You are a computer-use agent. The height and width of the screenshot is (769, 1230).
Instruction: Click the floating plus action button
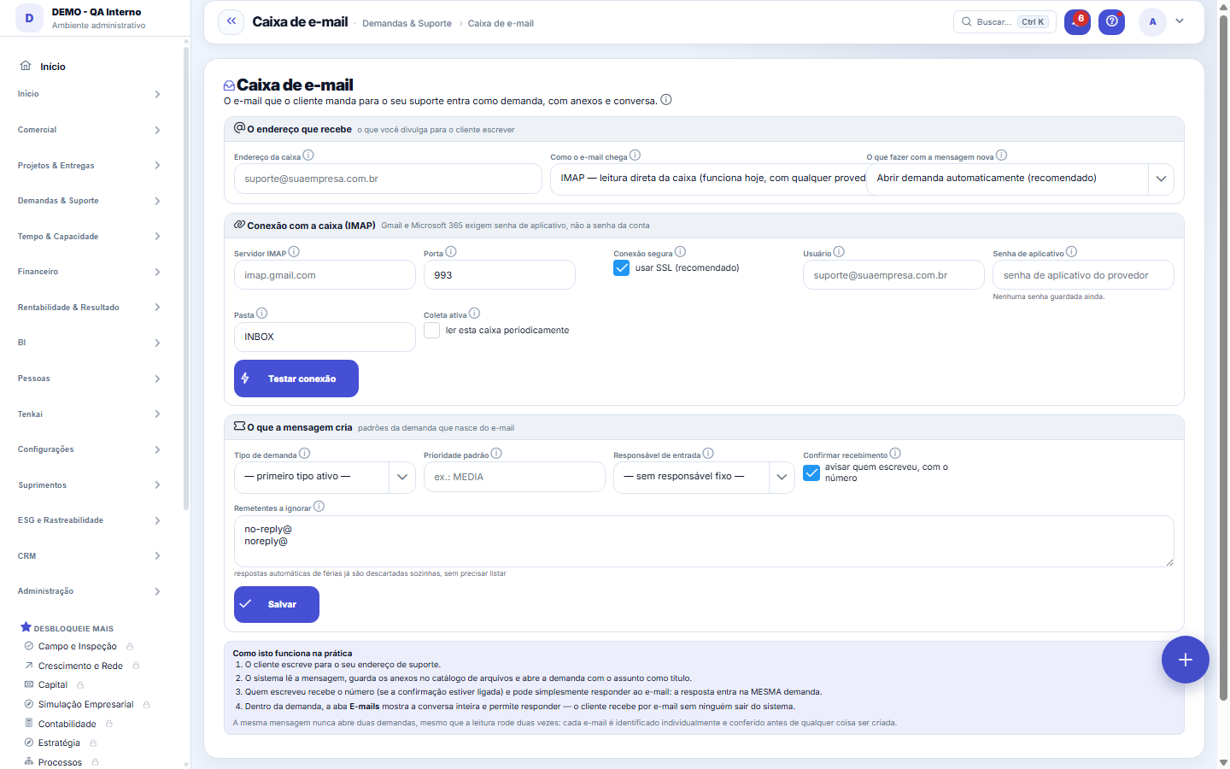coord(1185,660)
